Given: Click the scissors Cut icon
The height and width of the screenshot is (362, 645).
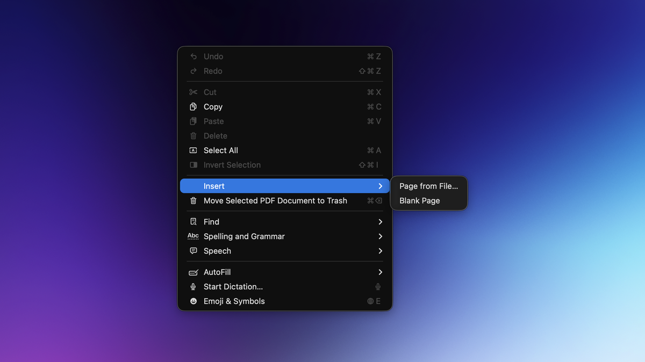Looking at the screenshot, I should tap(193, 92).
